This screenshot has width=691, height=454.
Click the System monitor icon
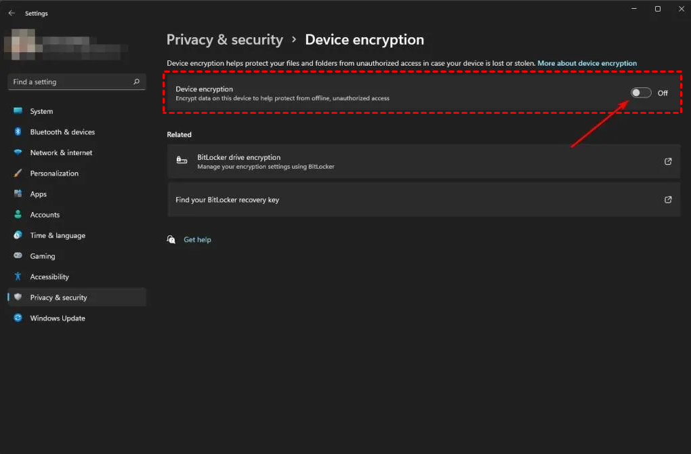click(x=18, y=111)
